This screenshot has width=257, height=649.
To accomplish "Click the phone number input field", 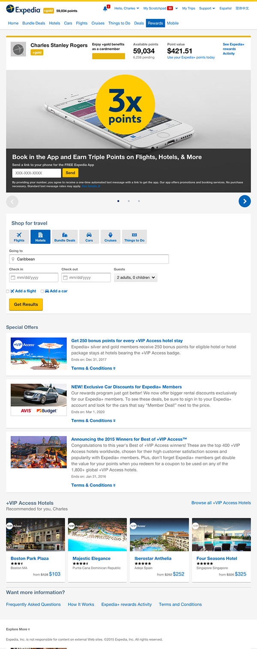I will click(x=36, y=173).
